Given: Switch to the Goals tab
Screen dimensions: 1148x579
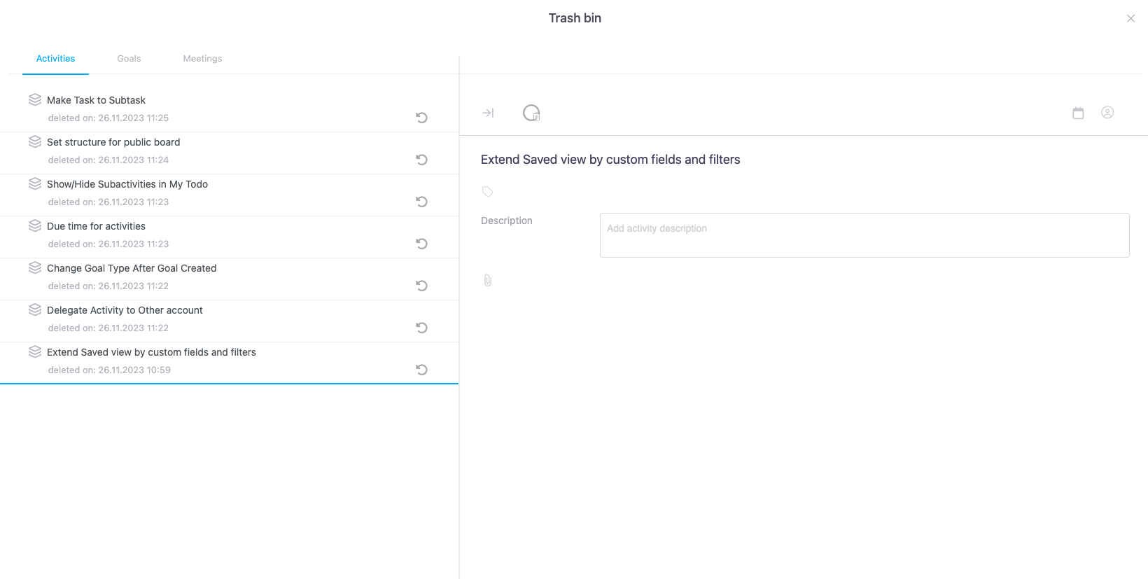Looking at the screenshot, I should [129, 59].
